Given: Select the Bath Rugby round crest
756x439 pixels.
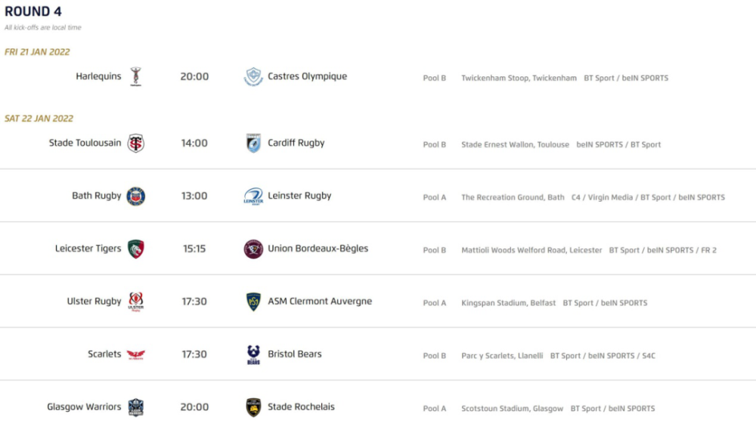Looking at the screenshot, I should pos(136,196).
